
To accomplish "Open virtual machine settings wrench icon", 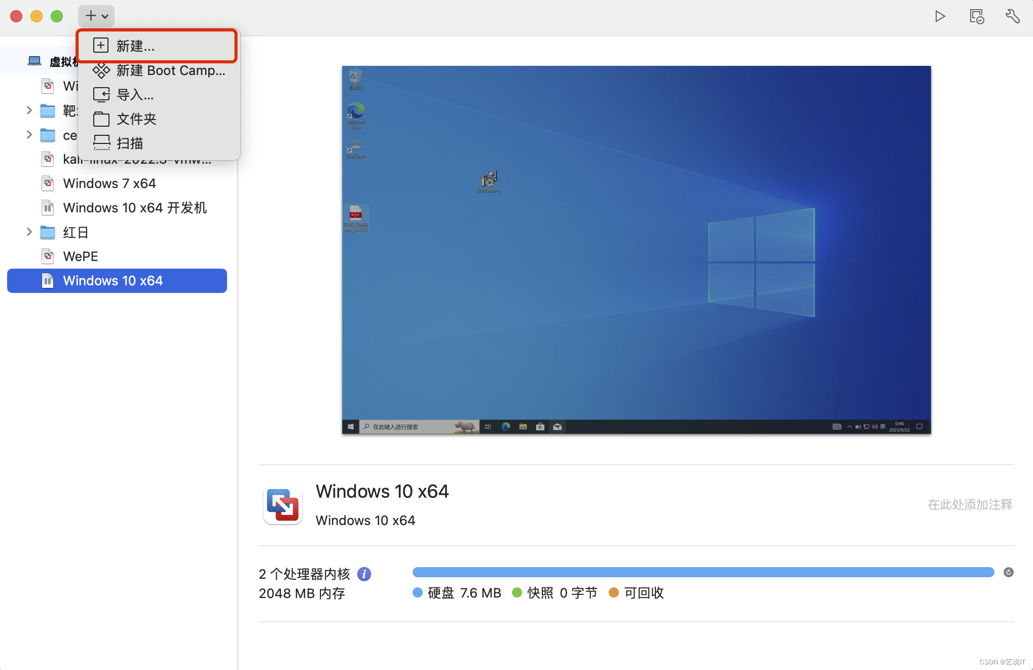I will tap(1013, 16).
